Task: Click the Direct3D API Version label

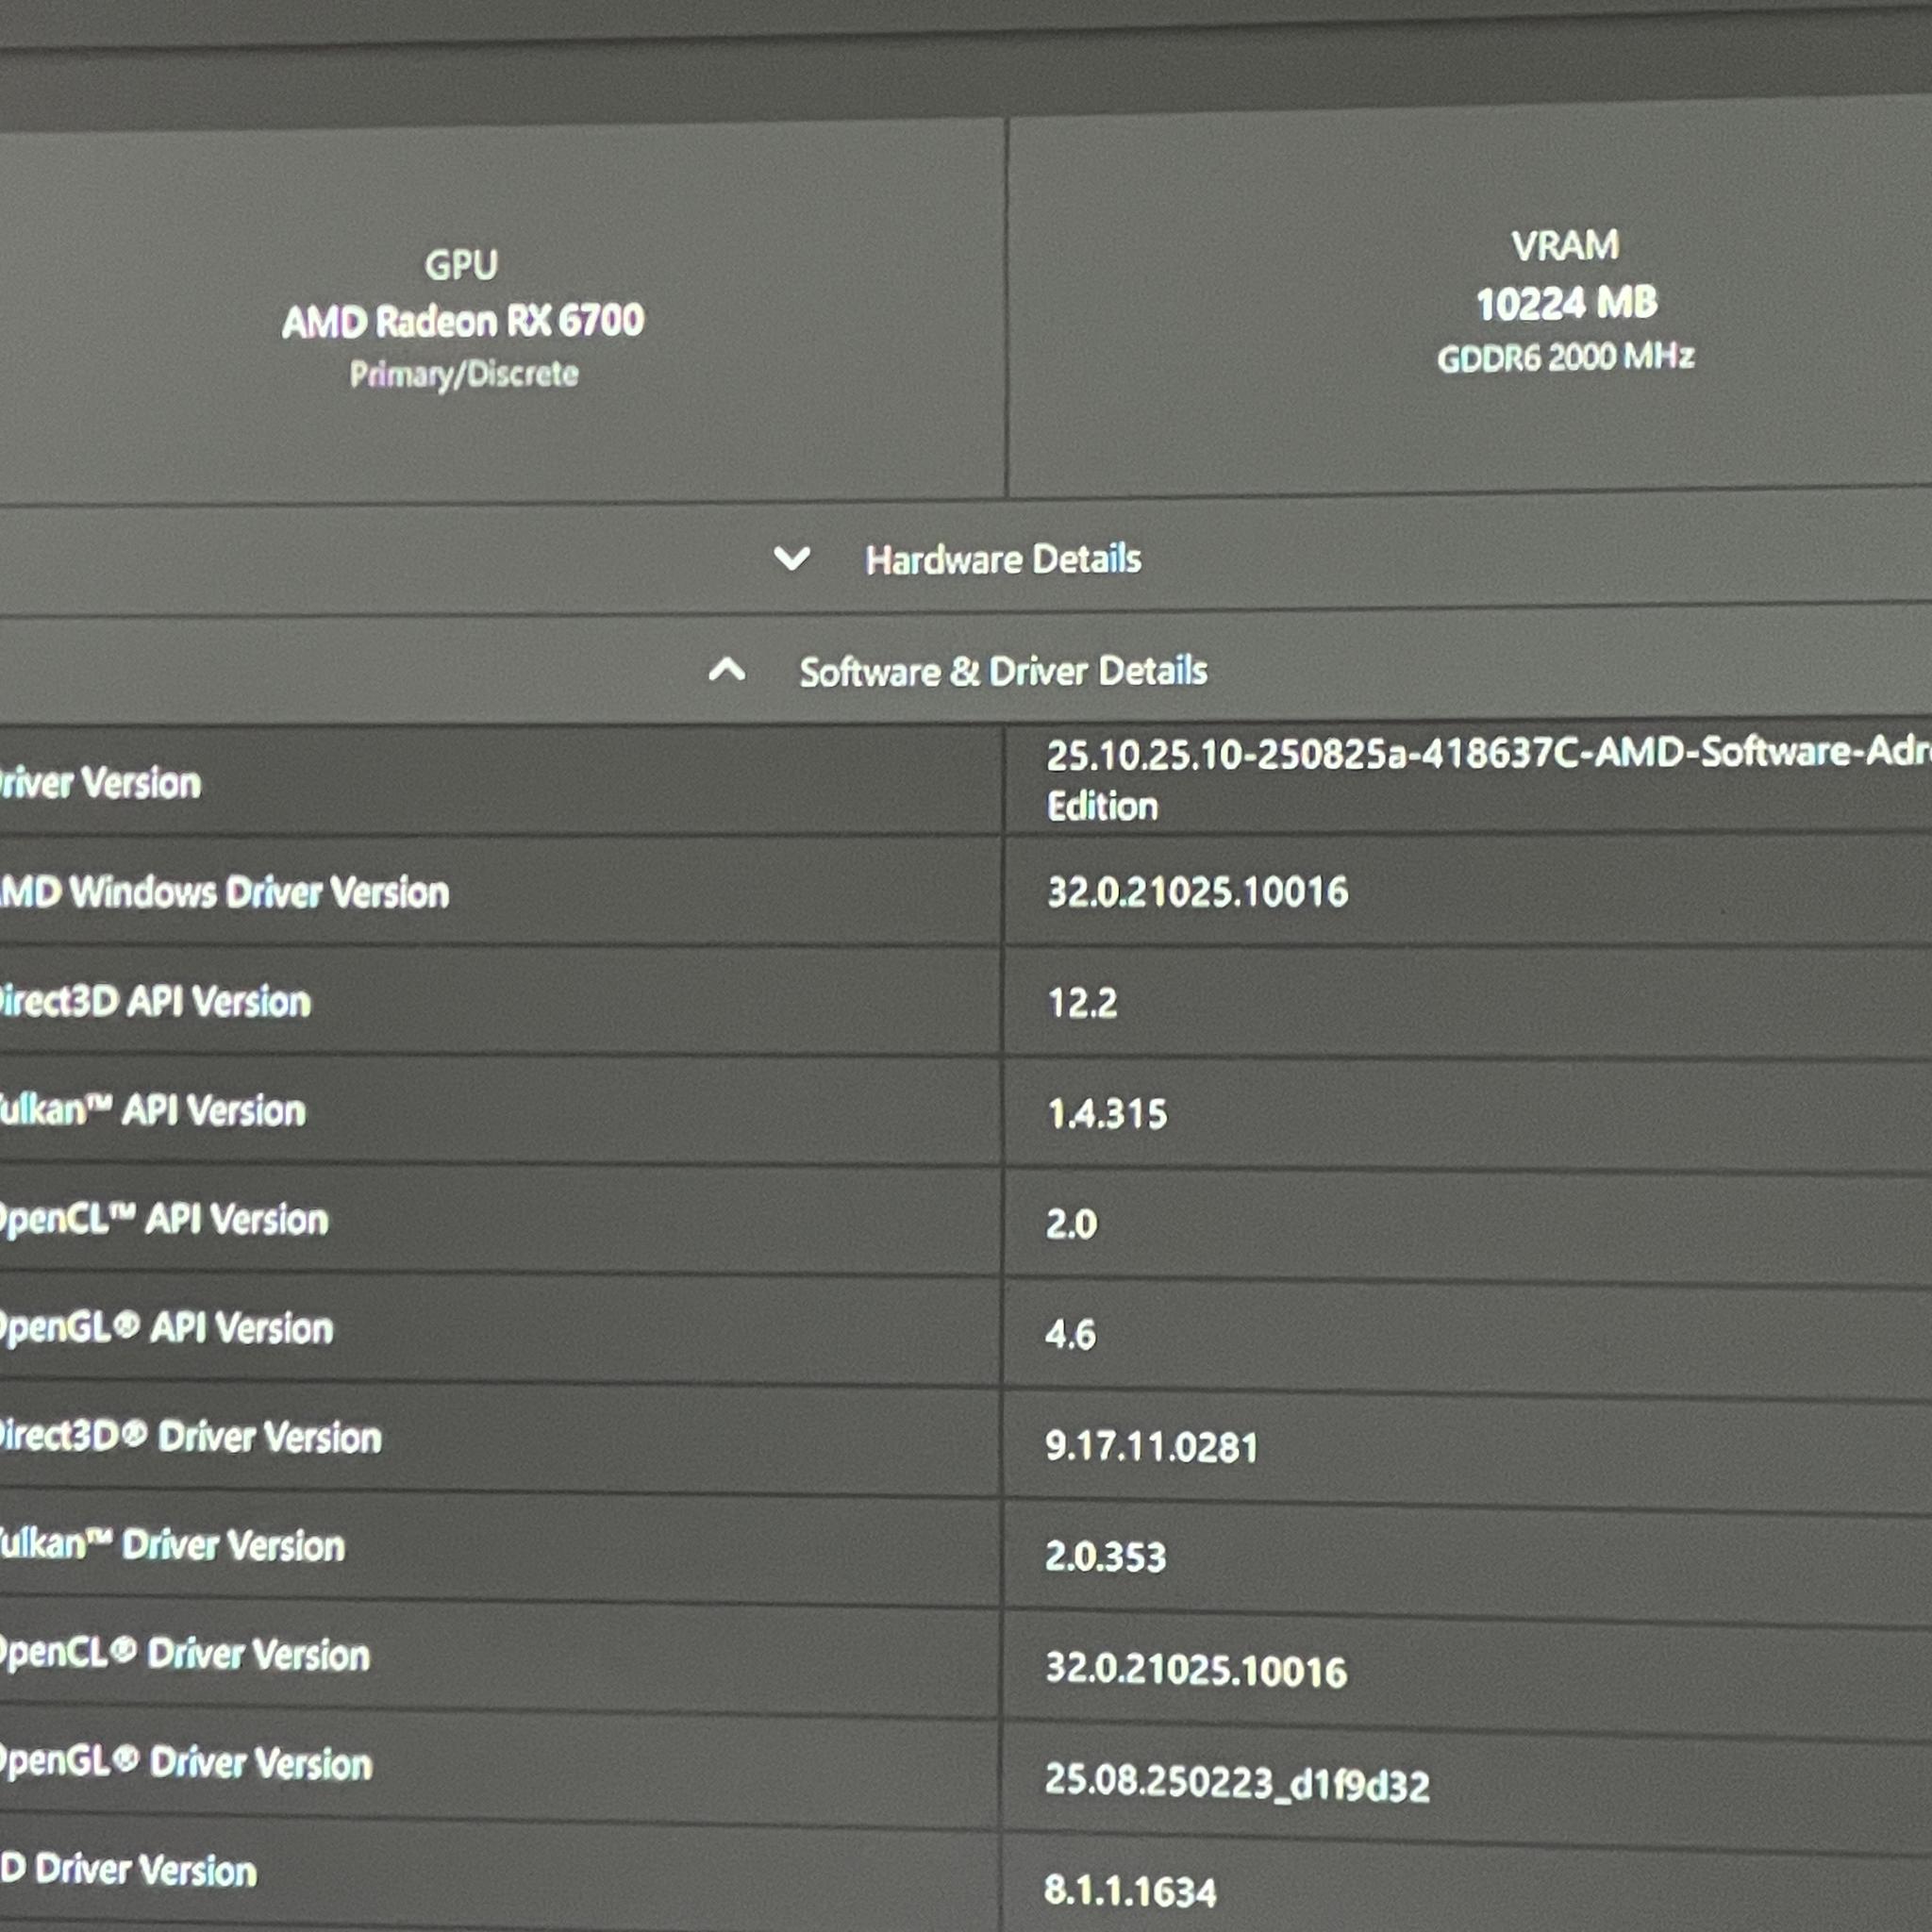Action: click(155, 1001)
